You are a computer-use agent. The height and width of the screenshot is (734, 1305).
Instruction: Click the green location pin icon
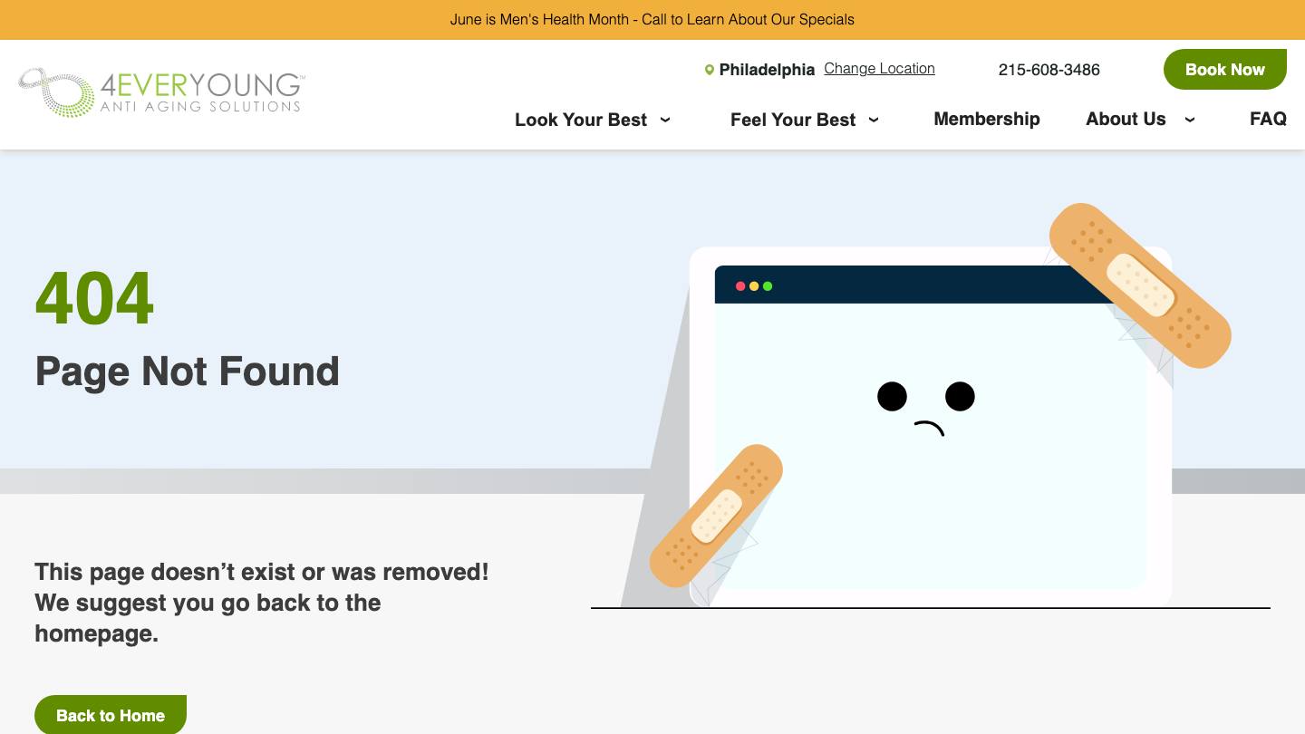(710, 70)
